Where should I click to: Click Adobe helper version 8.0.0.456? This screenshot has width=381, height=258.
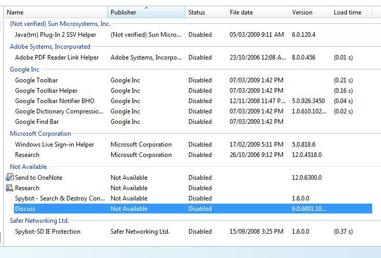pyautogui.click(x=304, y=58)
